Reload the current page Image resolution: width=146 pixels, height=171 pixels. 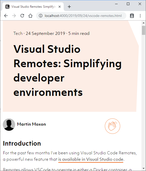(22, 16)
